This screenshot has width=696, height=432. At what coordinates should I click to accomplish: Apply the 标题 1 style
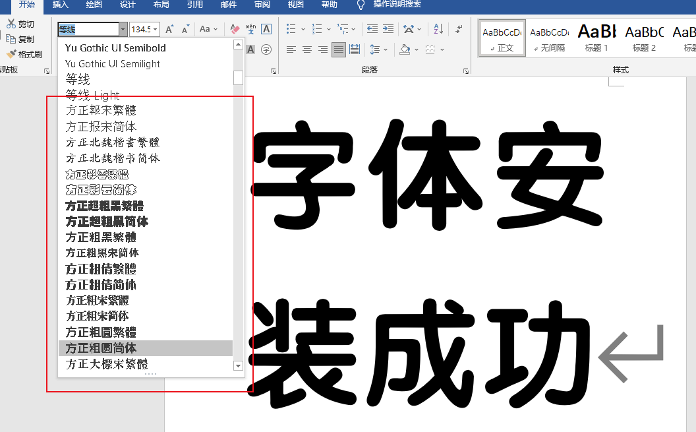[596, 38]
